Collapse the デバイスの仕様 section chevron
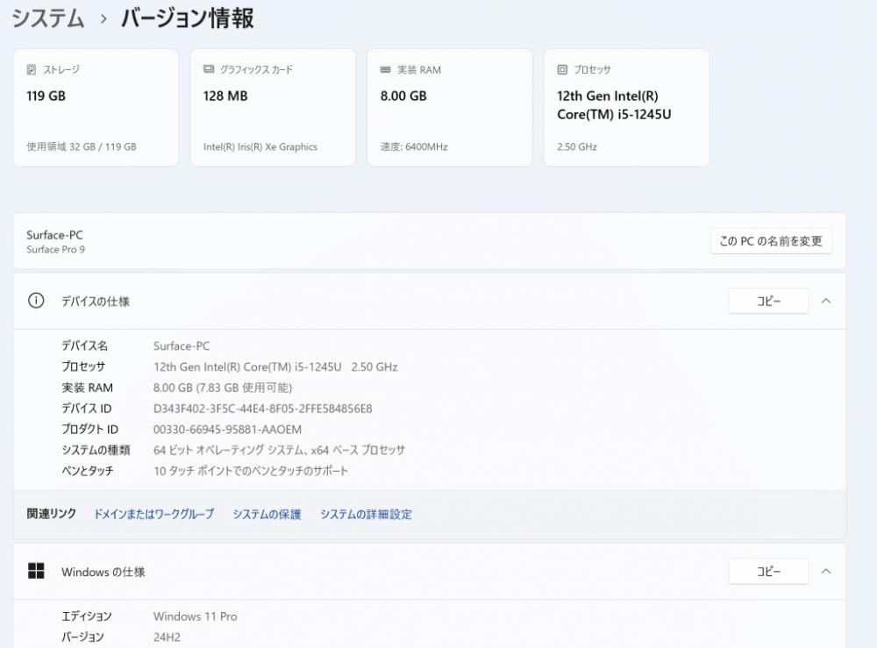877x648 pixels. (x=826, y=301)
